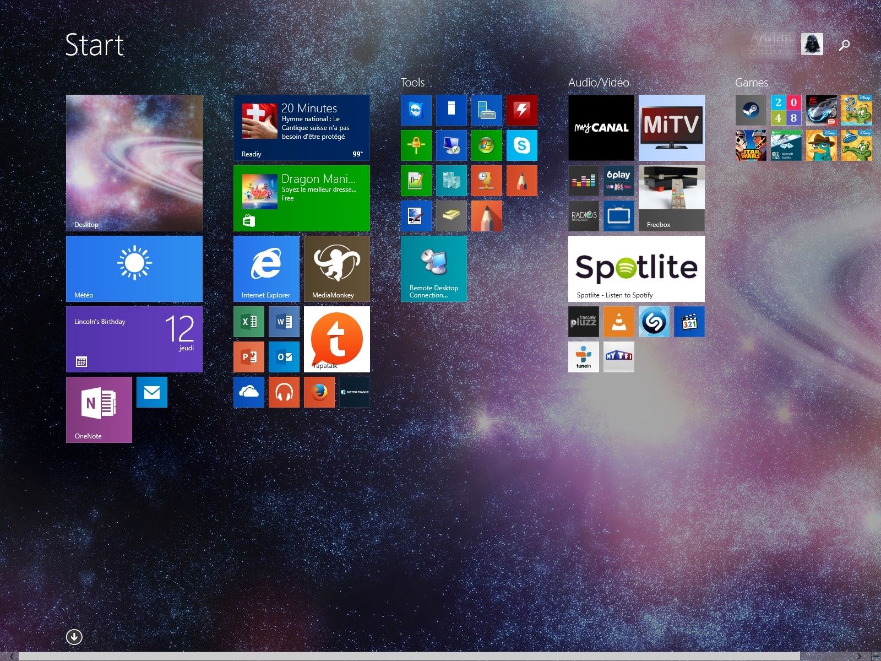Launch the Steam tile
881x661 pixels.
point(751,110)
